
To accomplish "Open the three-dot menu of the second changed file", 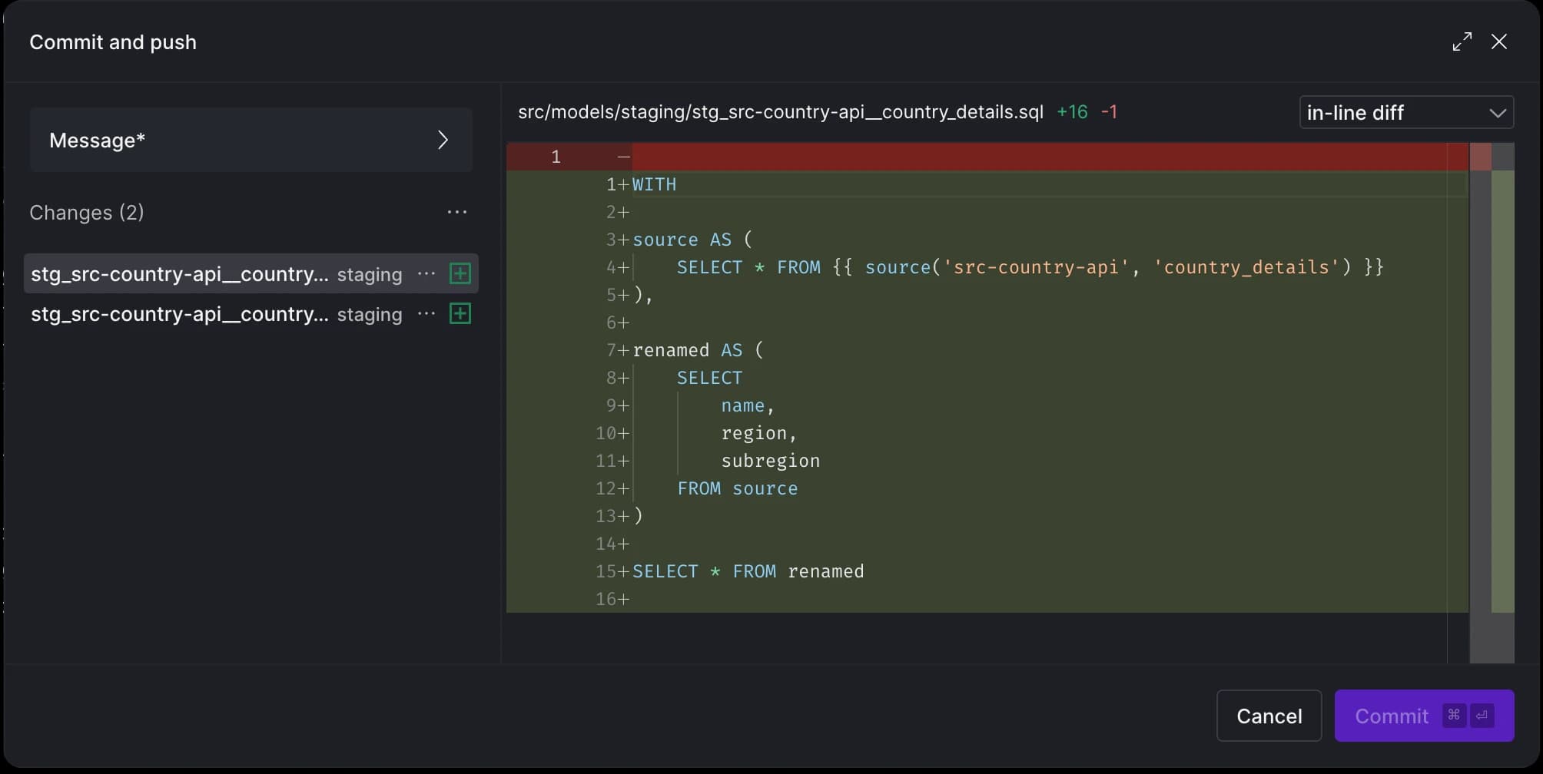I will (x=426, y=314).
